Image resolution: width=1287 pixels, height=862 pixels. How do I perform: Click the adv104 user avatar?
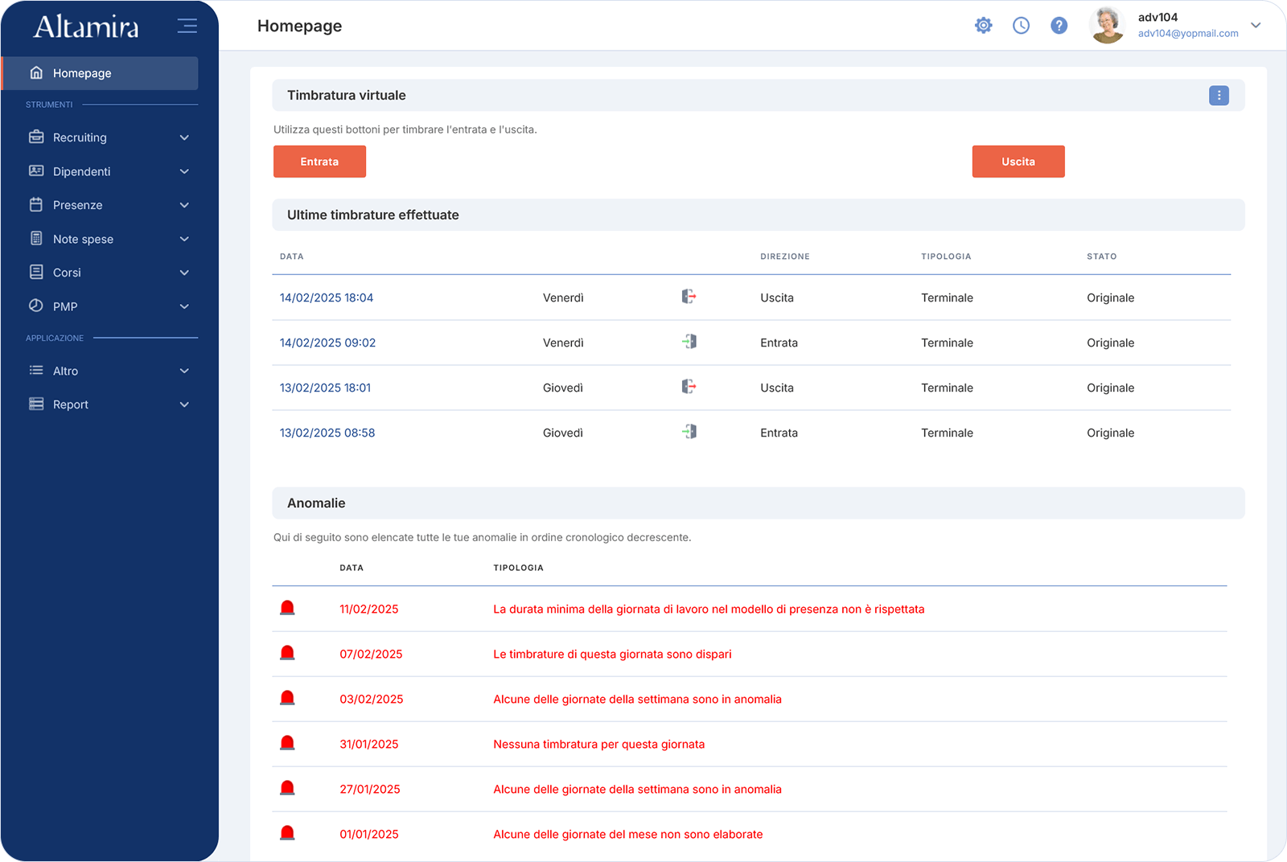tap(1108, 25)
